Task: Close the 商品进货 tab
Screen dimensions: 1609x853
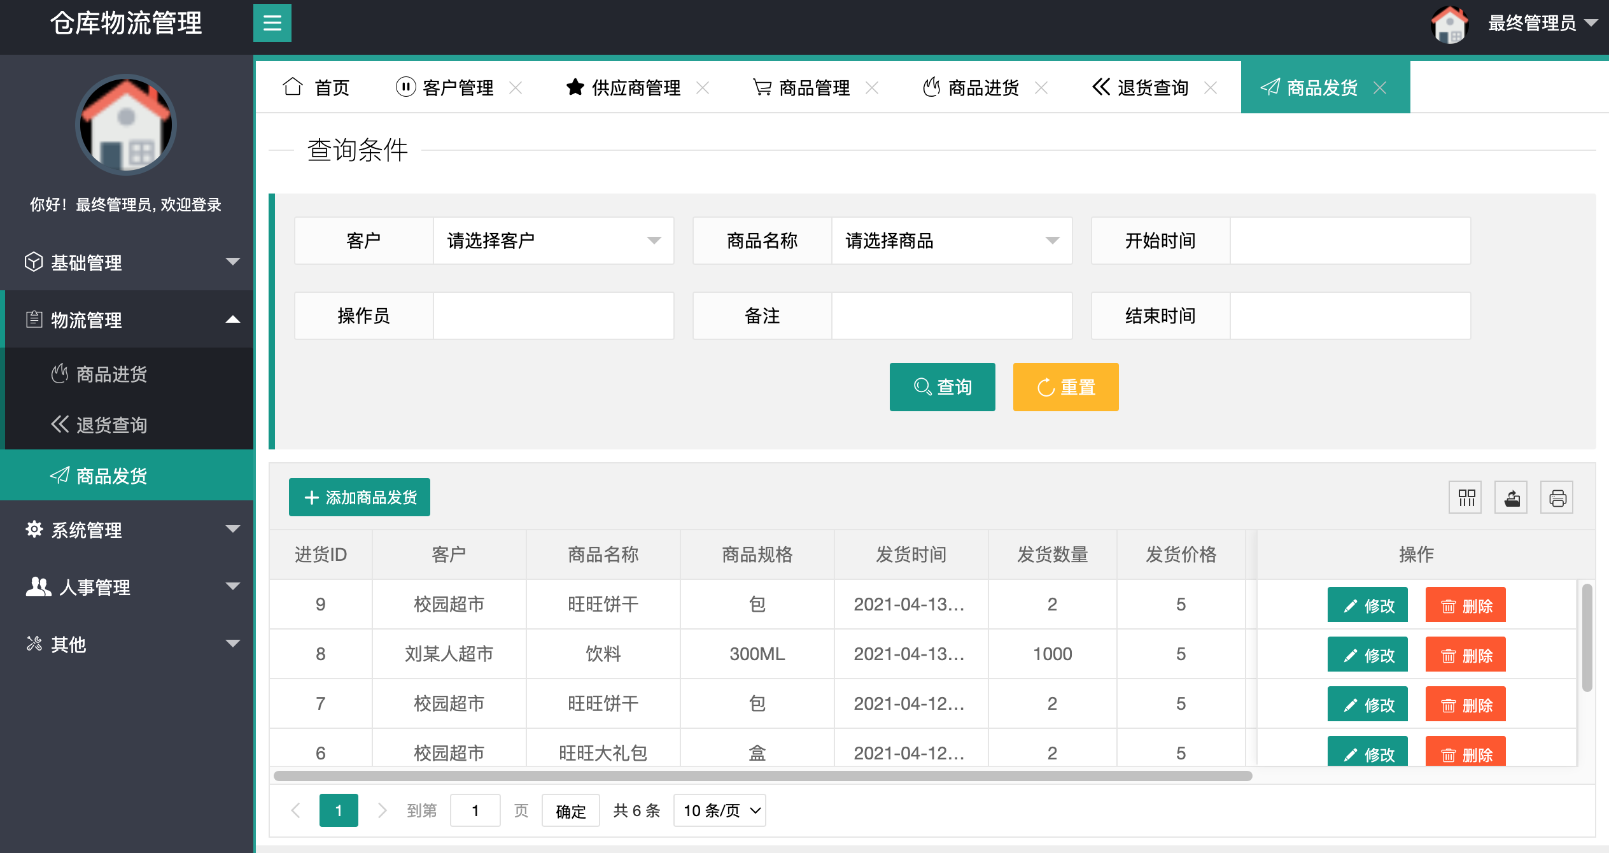Action: (x=1041, y=88)
